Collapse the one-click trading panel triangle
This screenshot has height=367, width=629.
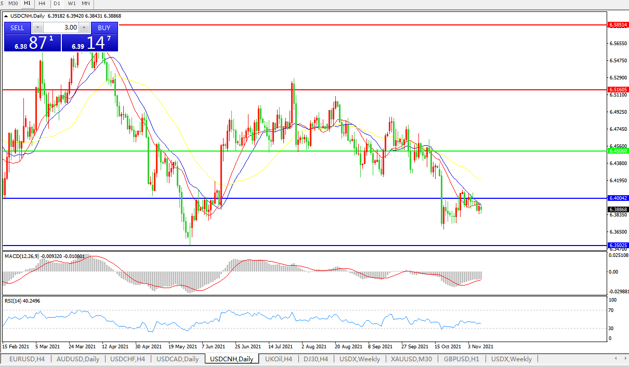pos(6,16)
